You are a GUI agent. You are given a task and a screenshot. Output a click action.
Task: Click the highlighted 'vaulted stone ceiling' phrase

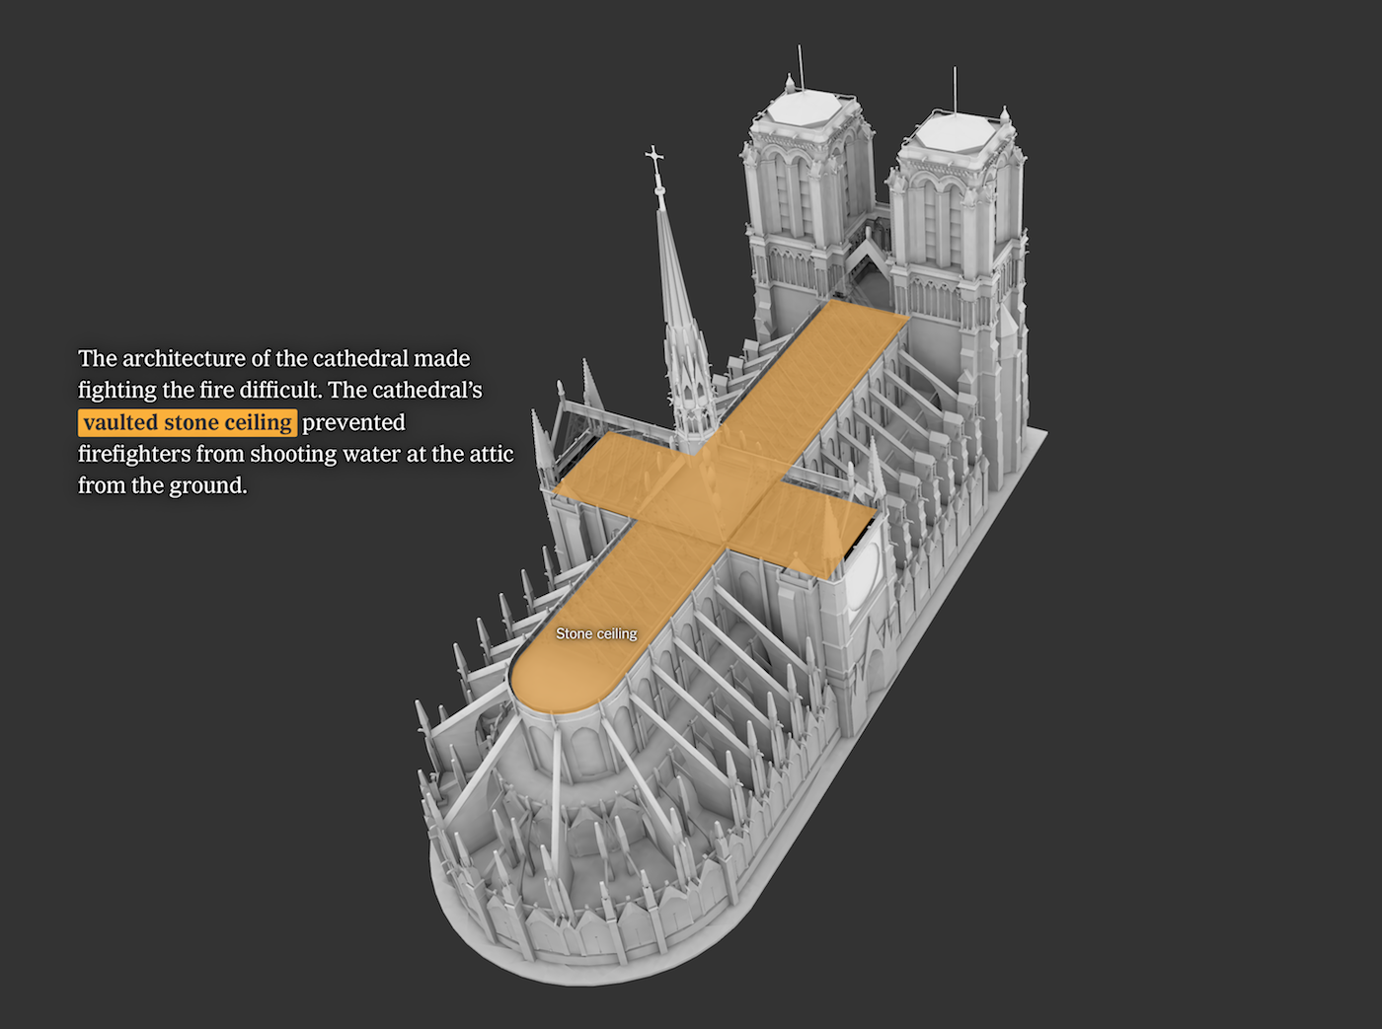(x=188, y=422)
